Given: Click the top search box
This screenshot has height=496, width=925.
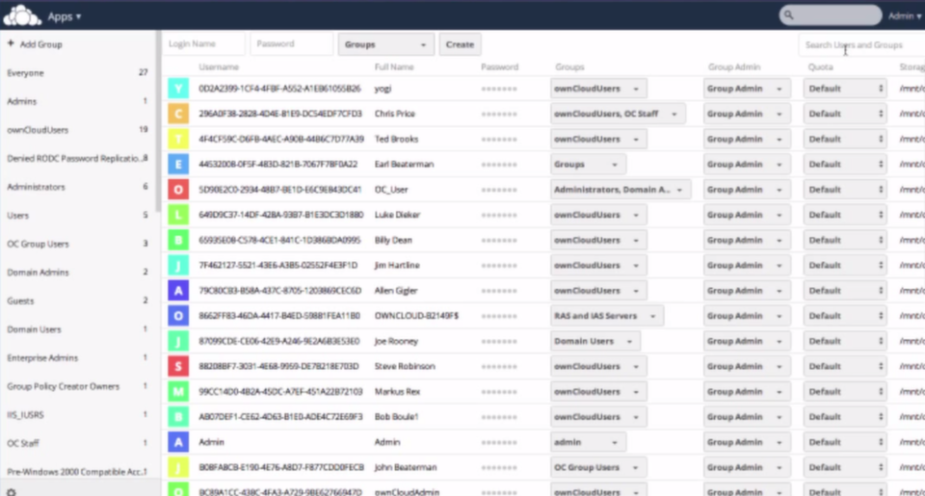Looking at the screenshot, I should [831, 15].
